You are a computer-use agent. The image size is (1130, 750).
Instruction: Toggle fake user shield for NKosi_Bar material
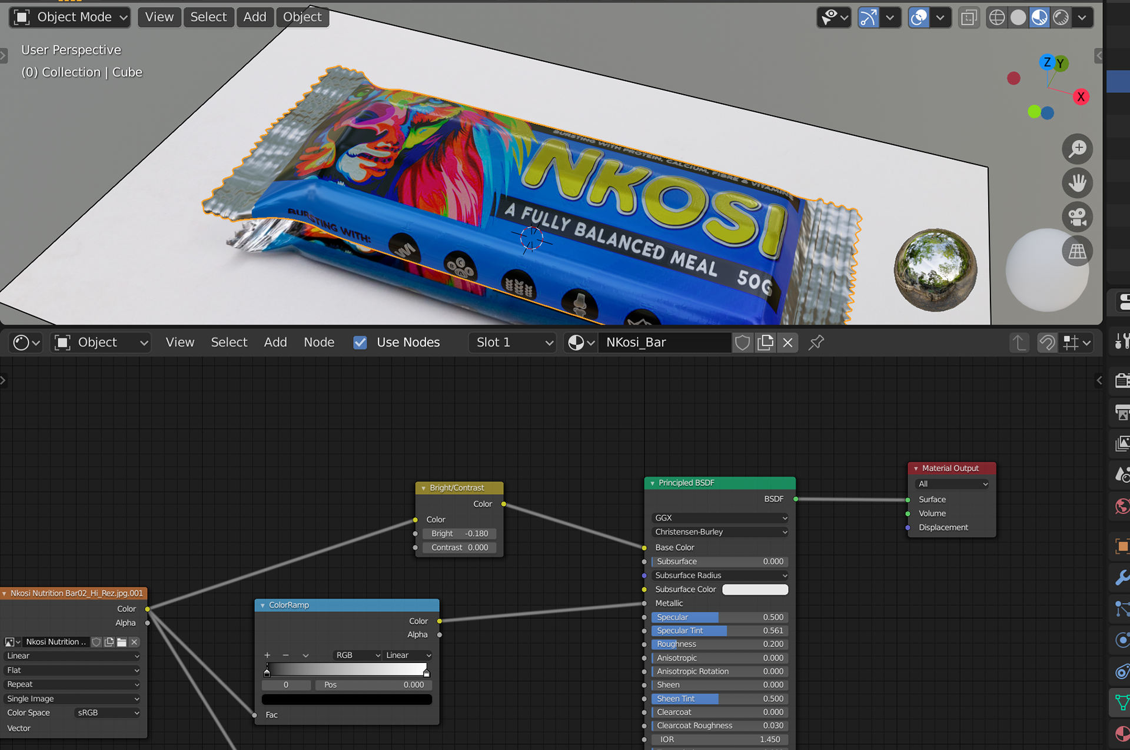point(742,342)
